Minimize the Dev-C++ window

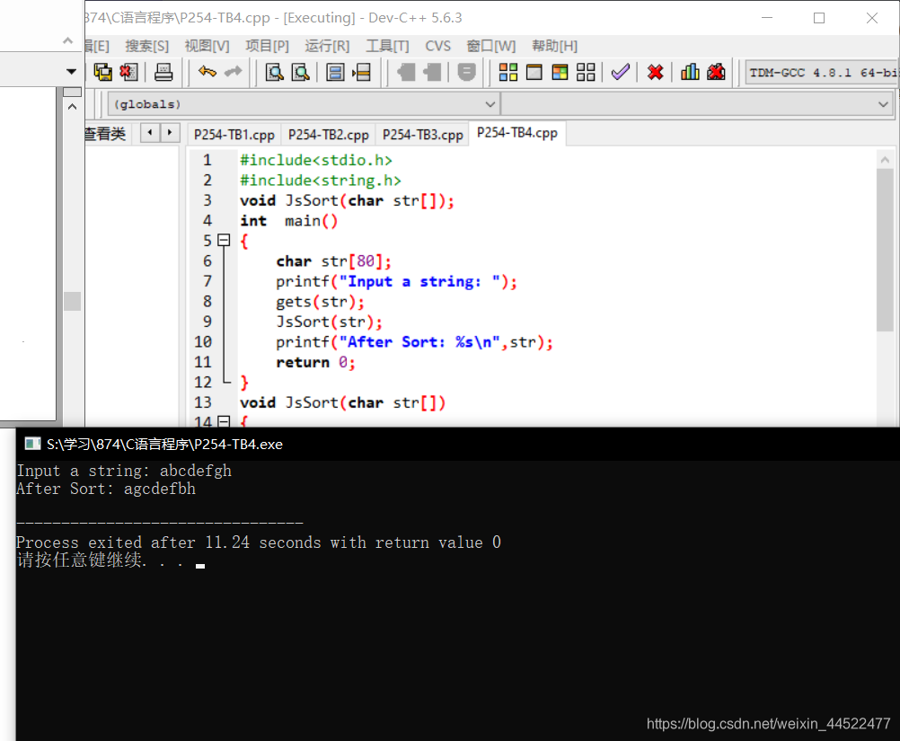(x=767, y=18)
